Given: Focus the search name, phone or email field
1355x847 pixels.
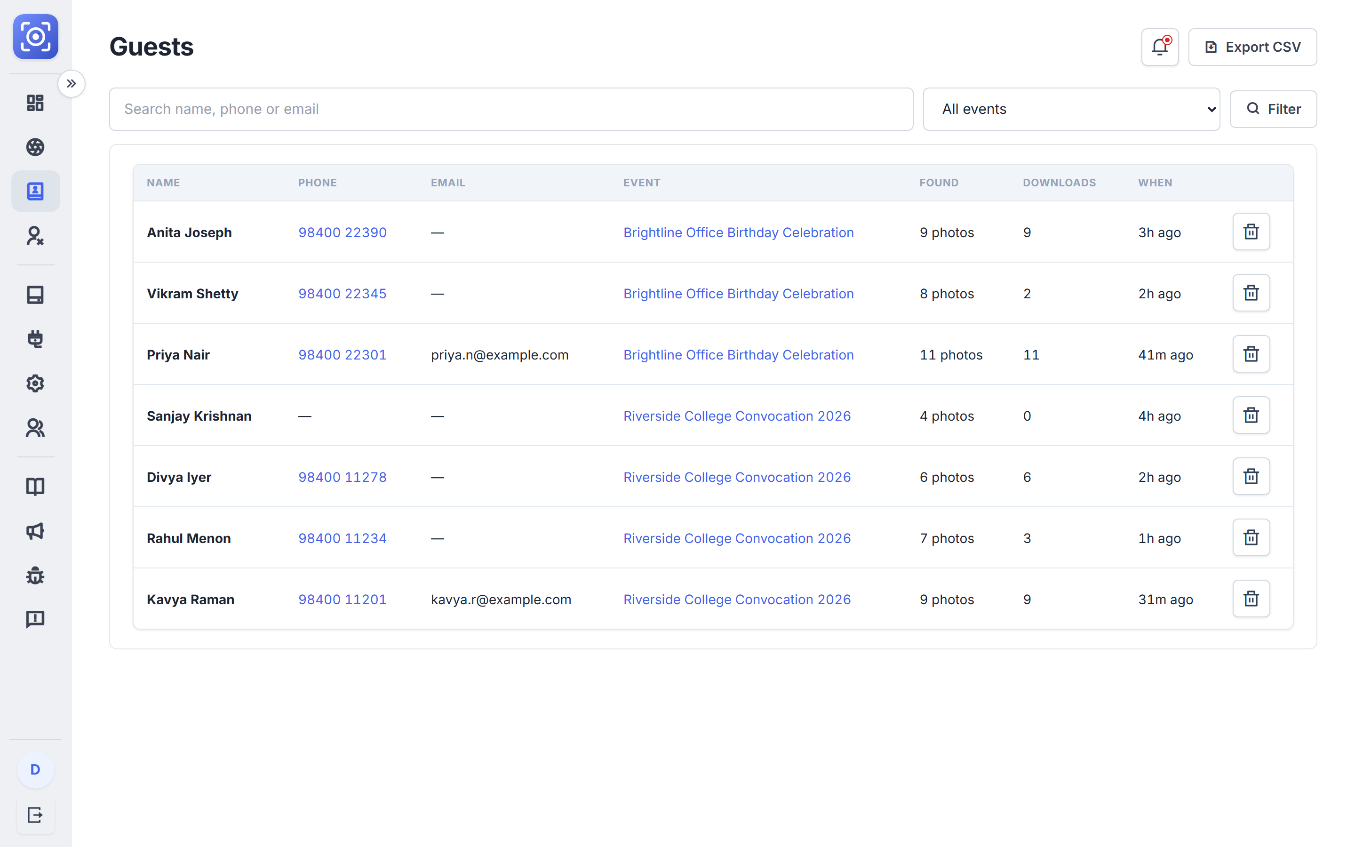Looking at the screenshot, I should coord(511,109).
